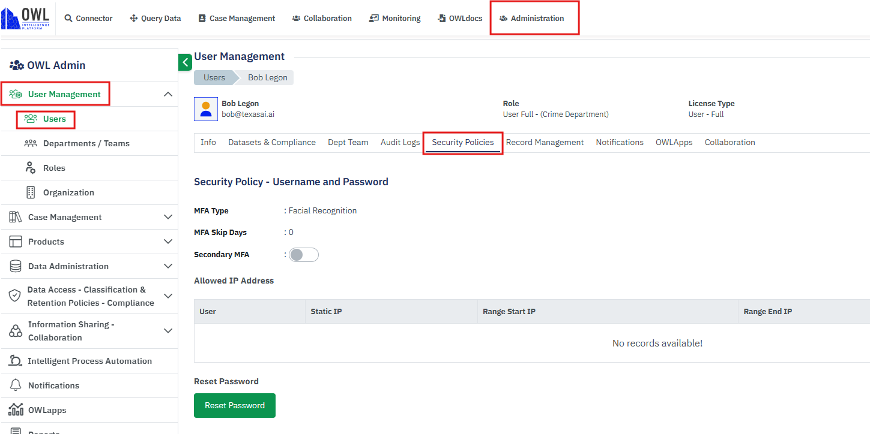Click the Administration icon in top nav
Image resolution: width=870 pixels, height=434 pixels.
point(503,19)
